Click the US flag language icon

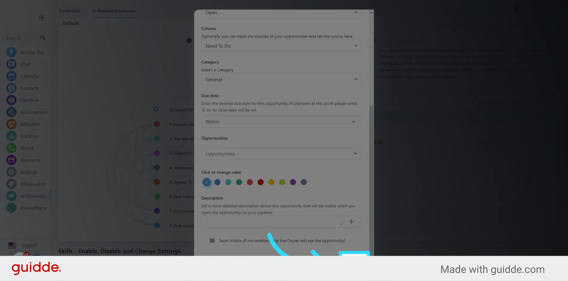pos(13,245)
